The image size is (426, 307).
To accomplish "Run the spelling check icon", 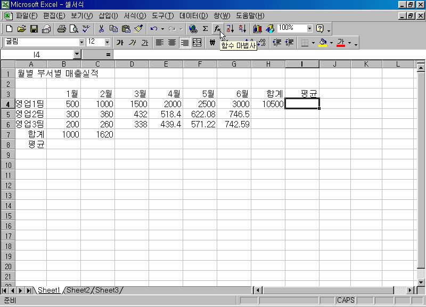I will (86, 29).
